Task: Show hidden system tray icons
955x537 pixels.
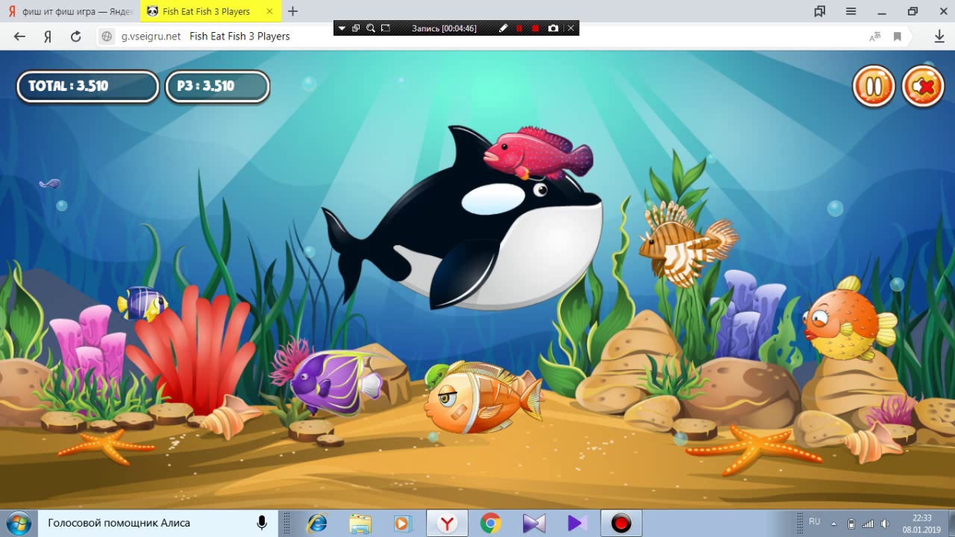Action: (x=833, y=523)
